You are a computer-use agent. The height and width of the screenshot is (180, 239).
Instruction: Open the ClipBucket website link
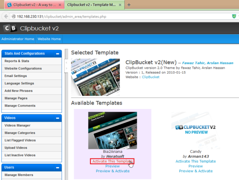(x=151, y=77)
